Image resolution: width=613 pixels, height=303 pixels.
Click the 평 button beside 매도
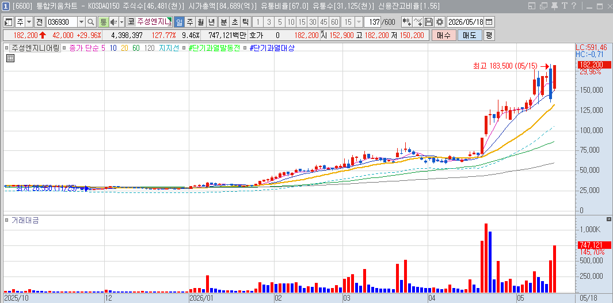[489, 35]
